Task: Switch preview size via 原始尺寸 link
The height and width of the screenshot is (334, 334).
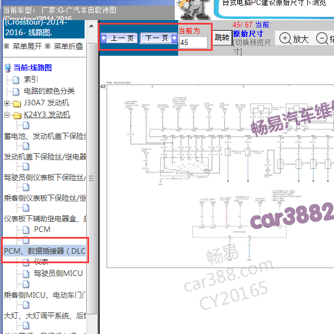Action: 248,34
